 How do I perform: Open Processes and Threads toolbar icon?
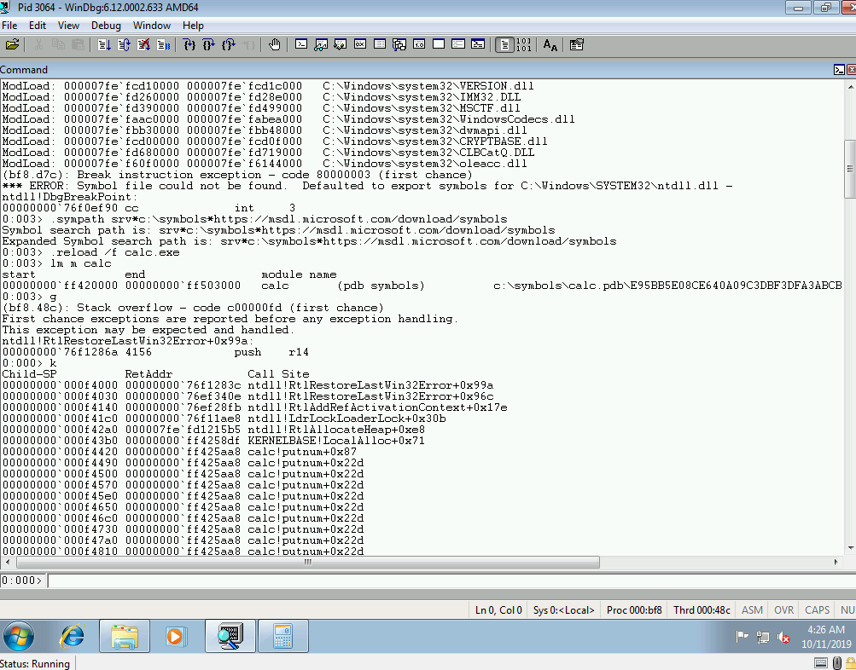coord(458,44)
